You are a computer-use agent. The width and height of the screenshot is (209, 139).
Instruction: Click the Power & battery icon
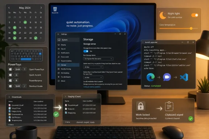[59, 61]
